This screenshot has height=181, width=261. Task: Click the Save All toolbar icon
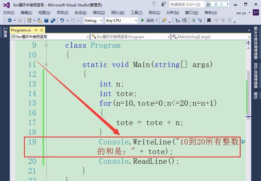pyautogui.click(x=53, y=21)
